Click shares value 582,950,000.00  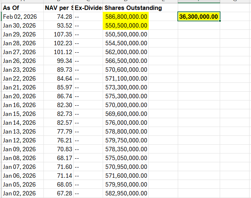tap(126, 193)
